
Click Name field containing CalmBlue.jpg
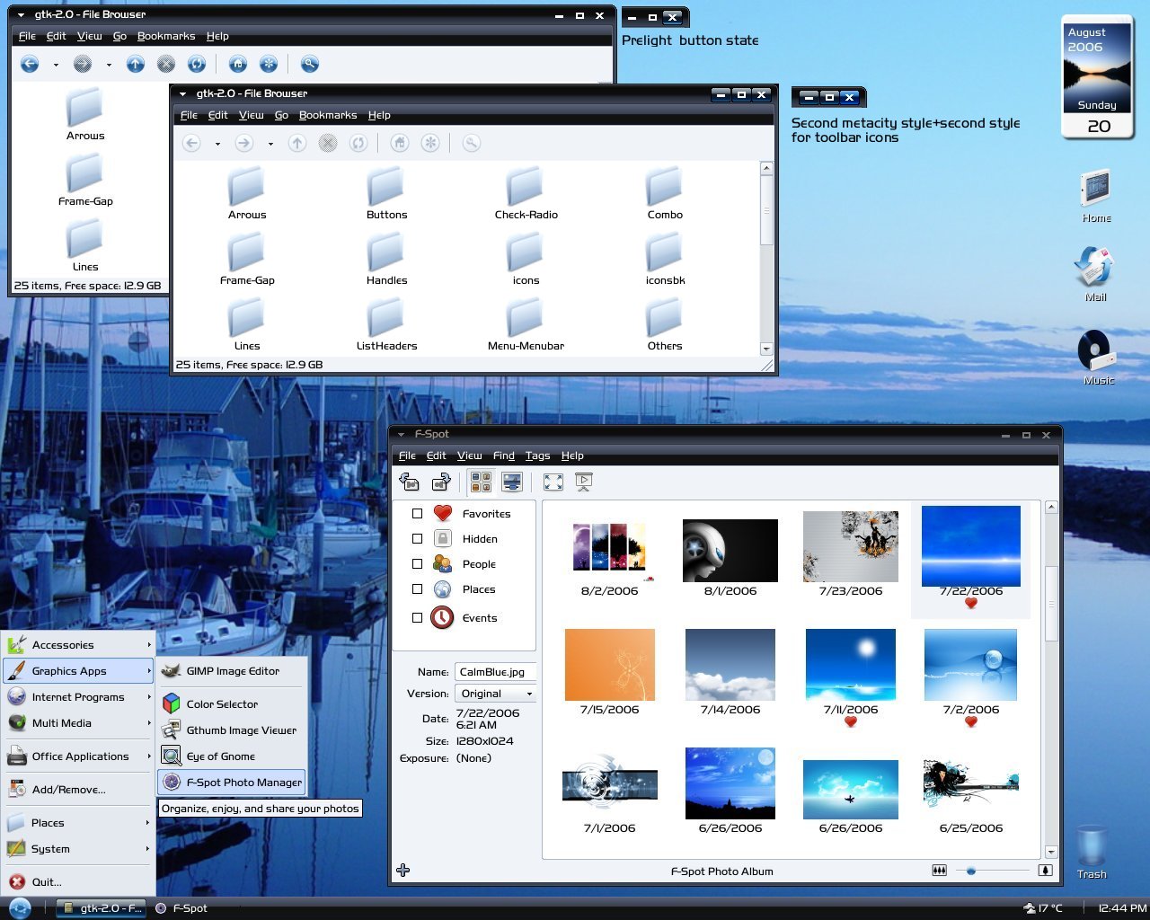pyautogui.click(x=496, y=671)
